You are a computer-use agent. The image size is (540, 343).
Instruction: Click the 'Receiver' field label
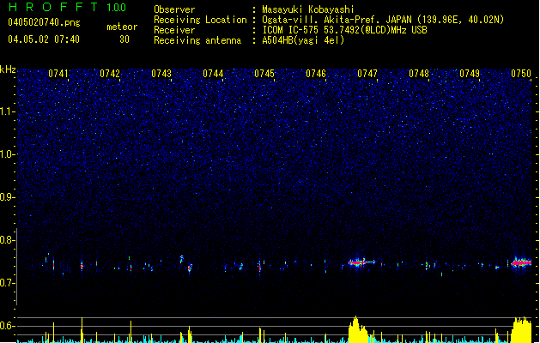pyautogui.click(x=174, y=30)
